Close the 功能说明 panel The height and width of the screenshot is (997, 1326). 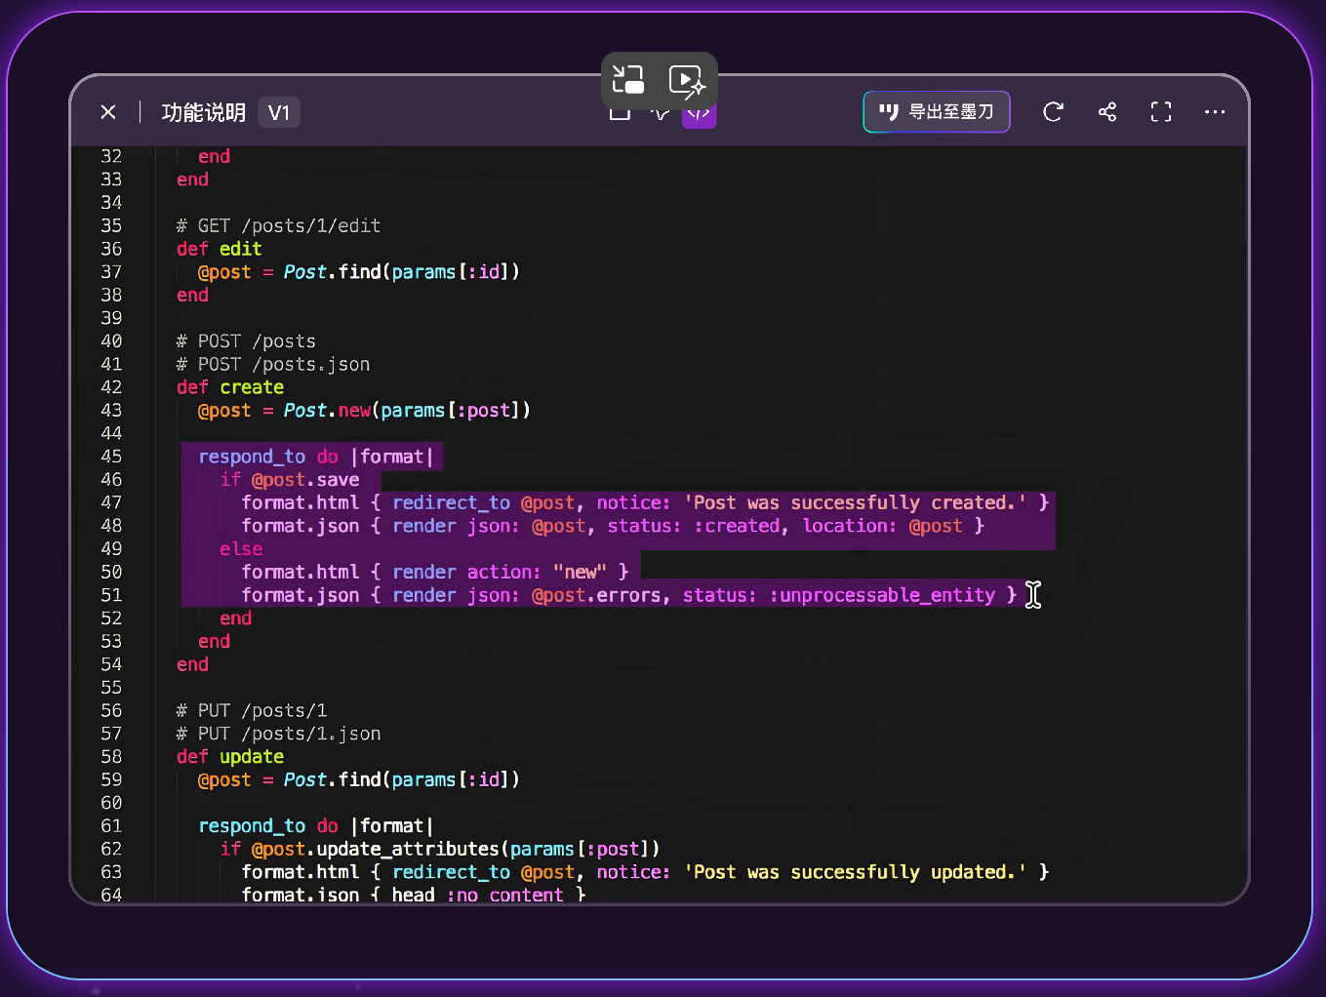[108, 112]
